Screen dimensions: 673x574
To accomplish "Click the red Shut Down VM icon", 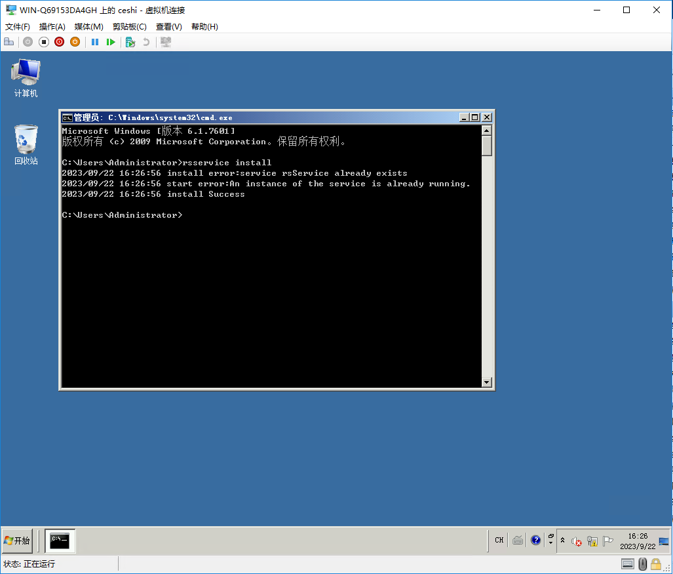I will [x=60, y=42].
